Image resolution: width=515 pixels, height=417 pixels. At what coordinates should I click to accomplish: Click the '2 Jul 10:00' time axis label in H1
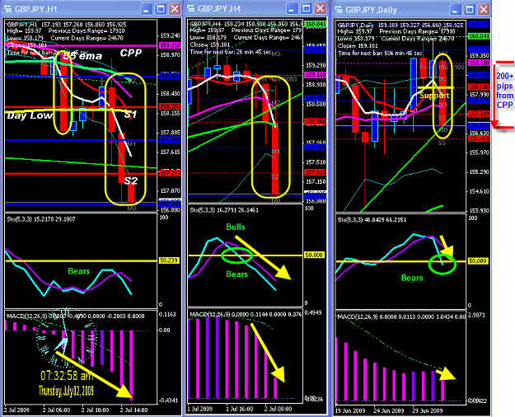click(x=96, y=410)
